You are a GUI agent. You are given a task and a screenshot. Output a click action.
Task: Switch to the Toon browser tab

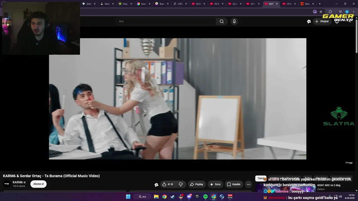pos(162,4)
